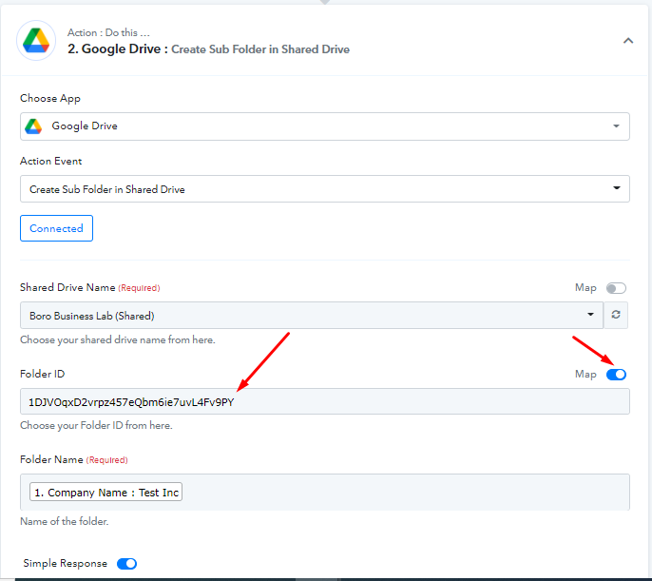Click the Folder Name input field
Screen dimensions: 652x581
325,492
